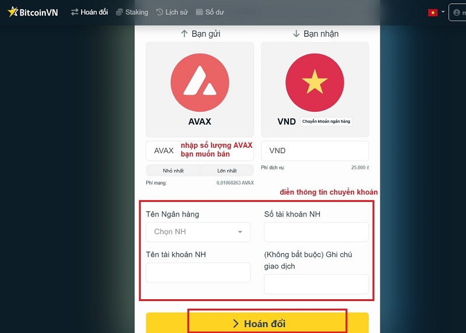Viewport: 466px width, 333px height.
Task: Click the Chuyển khoản ngân hàng method tag
Action: point(326,122)
